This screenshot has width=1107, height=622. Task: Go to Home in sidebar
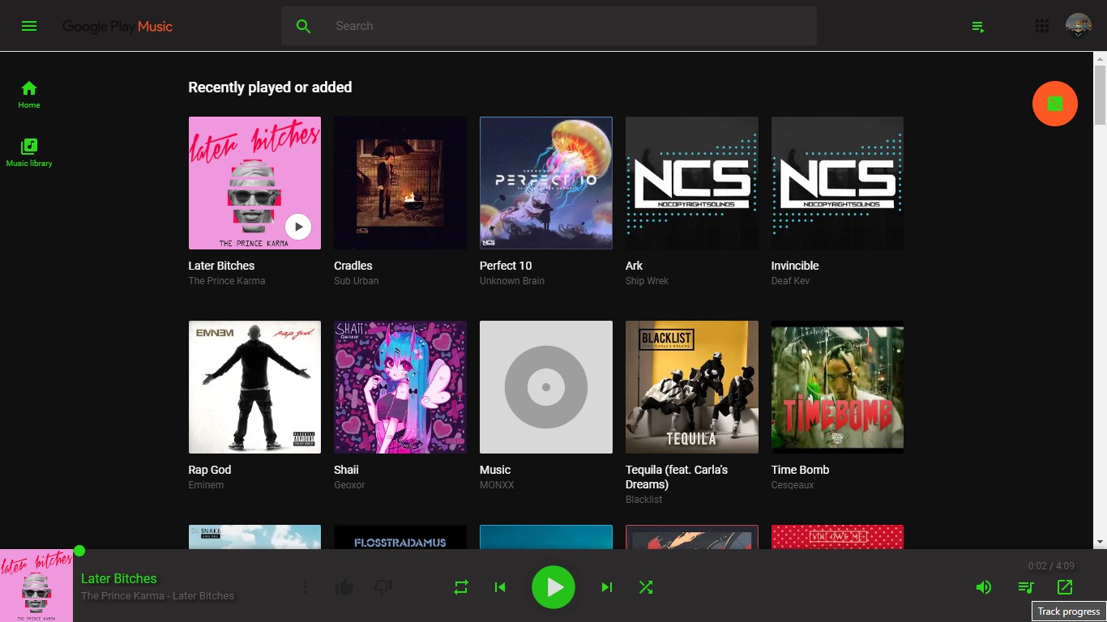click(29, 95)
